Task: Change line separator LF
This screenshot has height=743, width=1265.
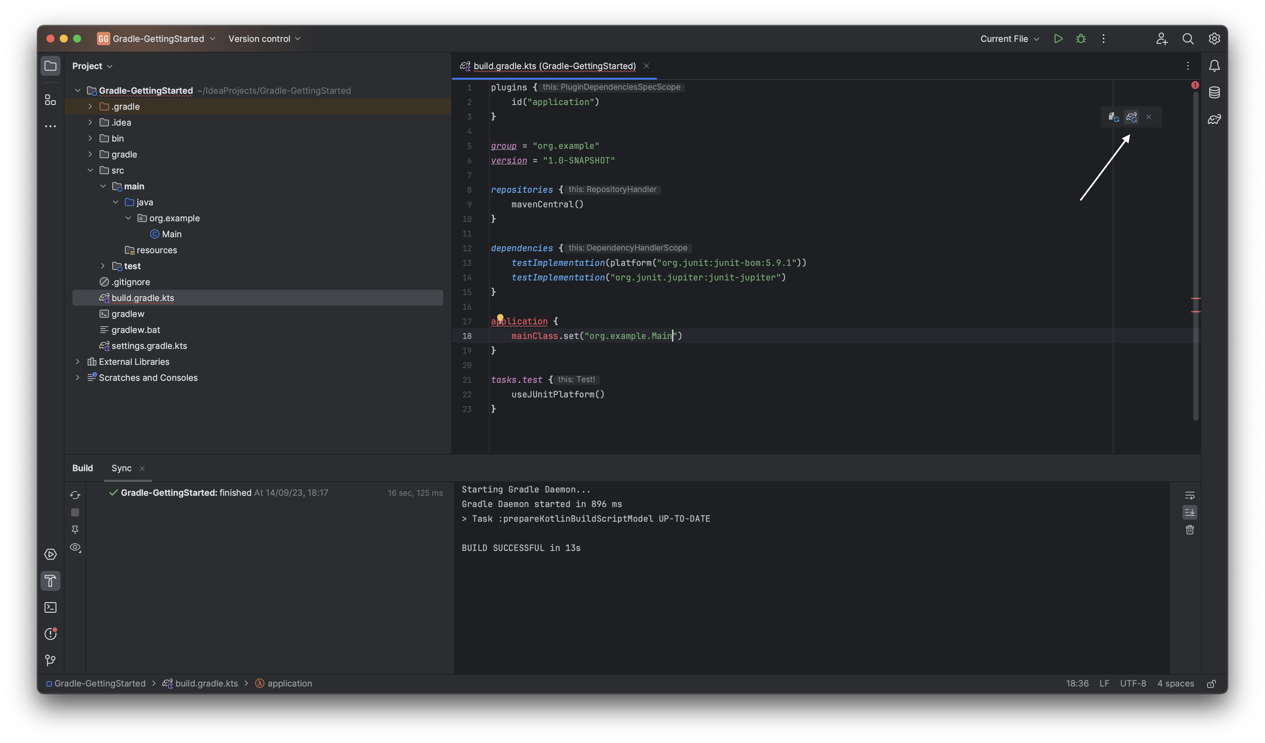Action: (x=1104, y=684)
